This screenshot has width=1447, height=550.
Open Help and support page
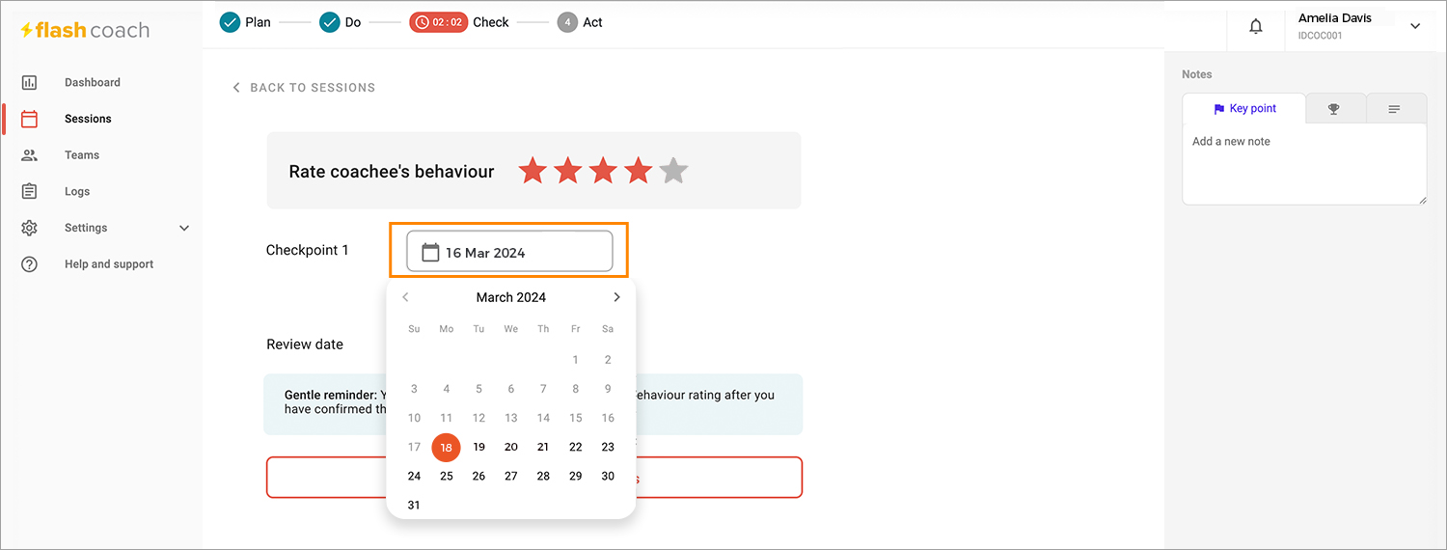pyautogui.click(x=109, y=264)
